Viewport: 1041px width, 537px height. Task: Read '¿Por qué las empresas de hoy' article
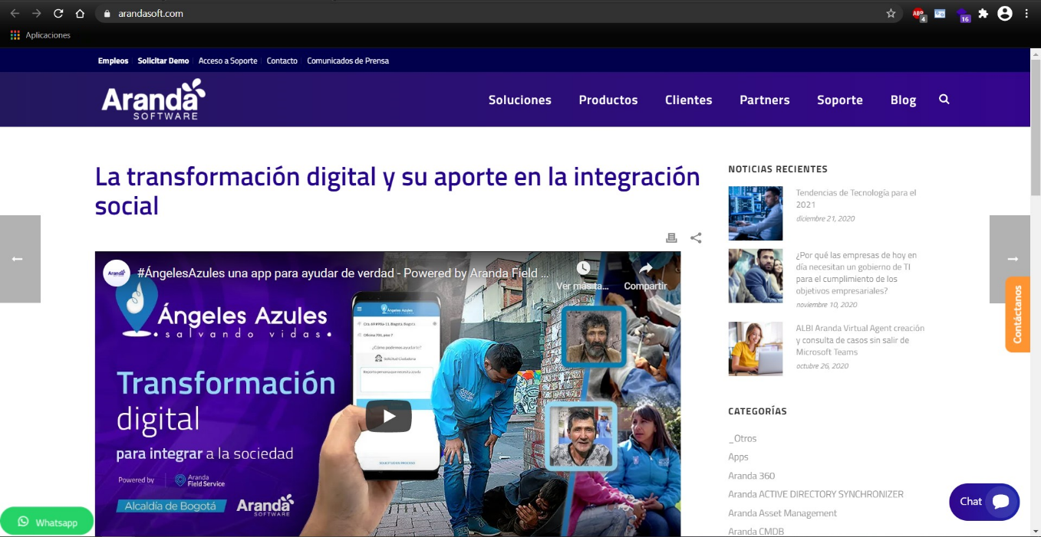pos(856,273)
